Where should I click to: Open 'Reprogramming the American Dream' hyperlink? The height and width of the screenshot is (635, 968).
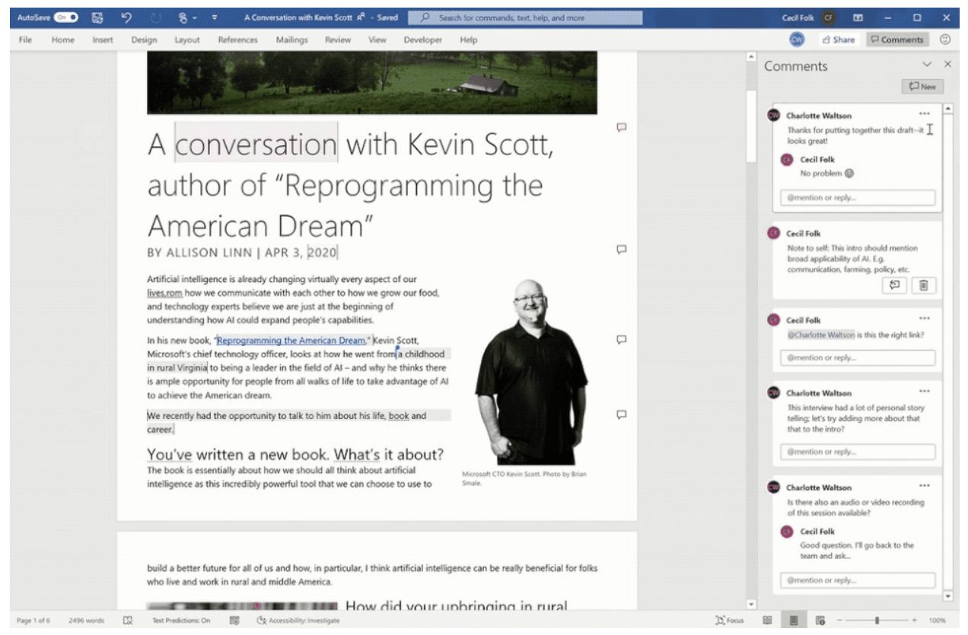pyautogui.click(x=291, y=341)
